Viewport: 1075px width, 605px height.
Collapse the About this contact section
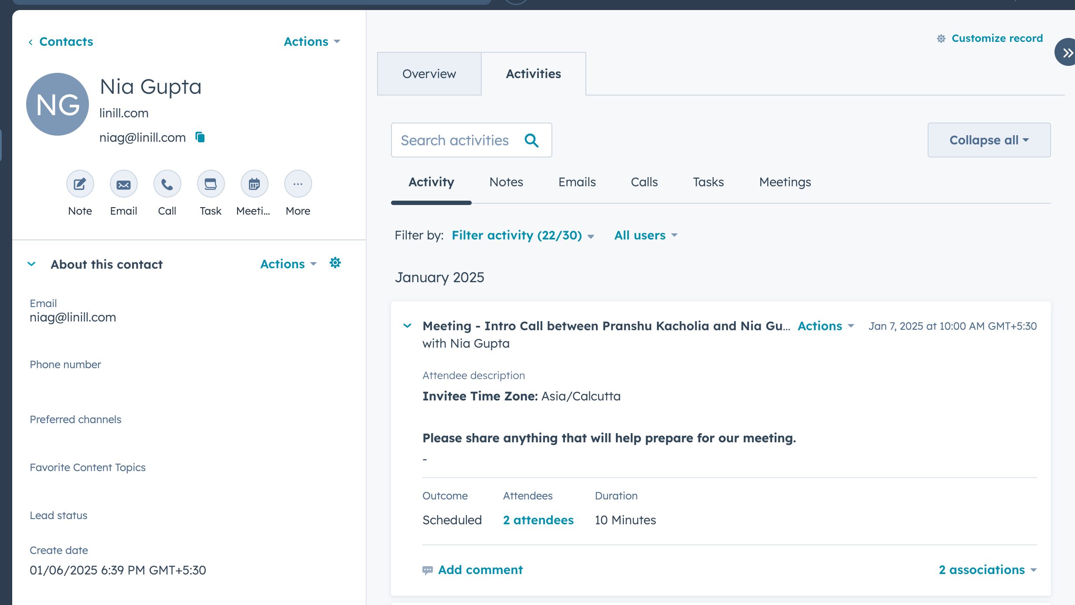point(32,264)
